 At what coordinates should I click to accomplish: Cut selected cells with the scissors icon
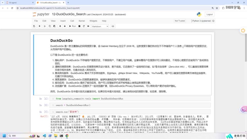point(45,26)
